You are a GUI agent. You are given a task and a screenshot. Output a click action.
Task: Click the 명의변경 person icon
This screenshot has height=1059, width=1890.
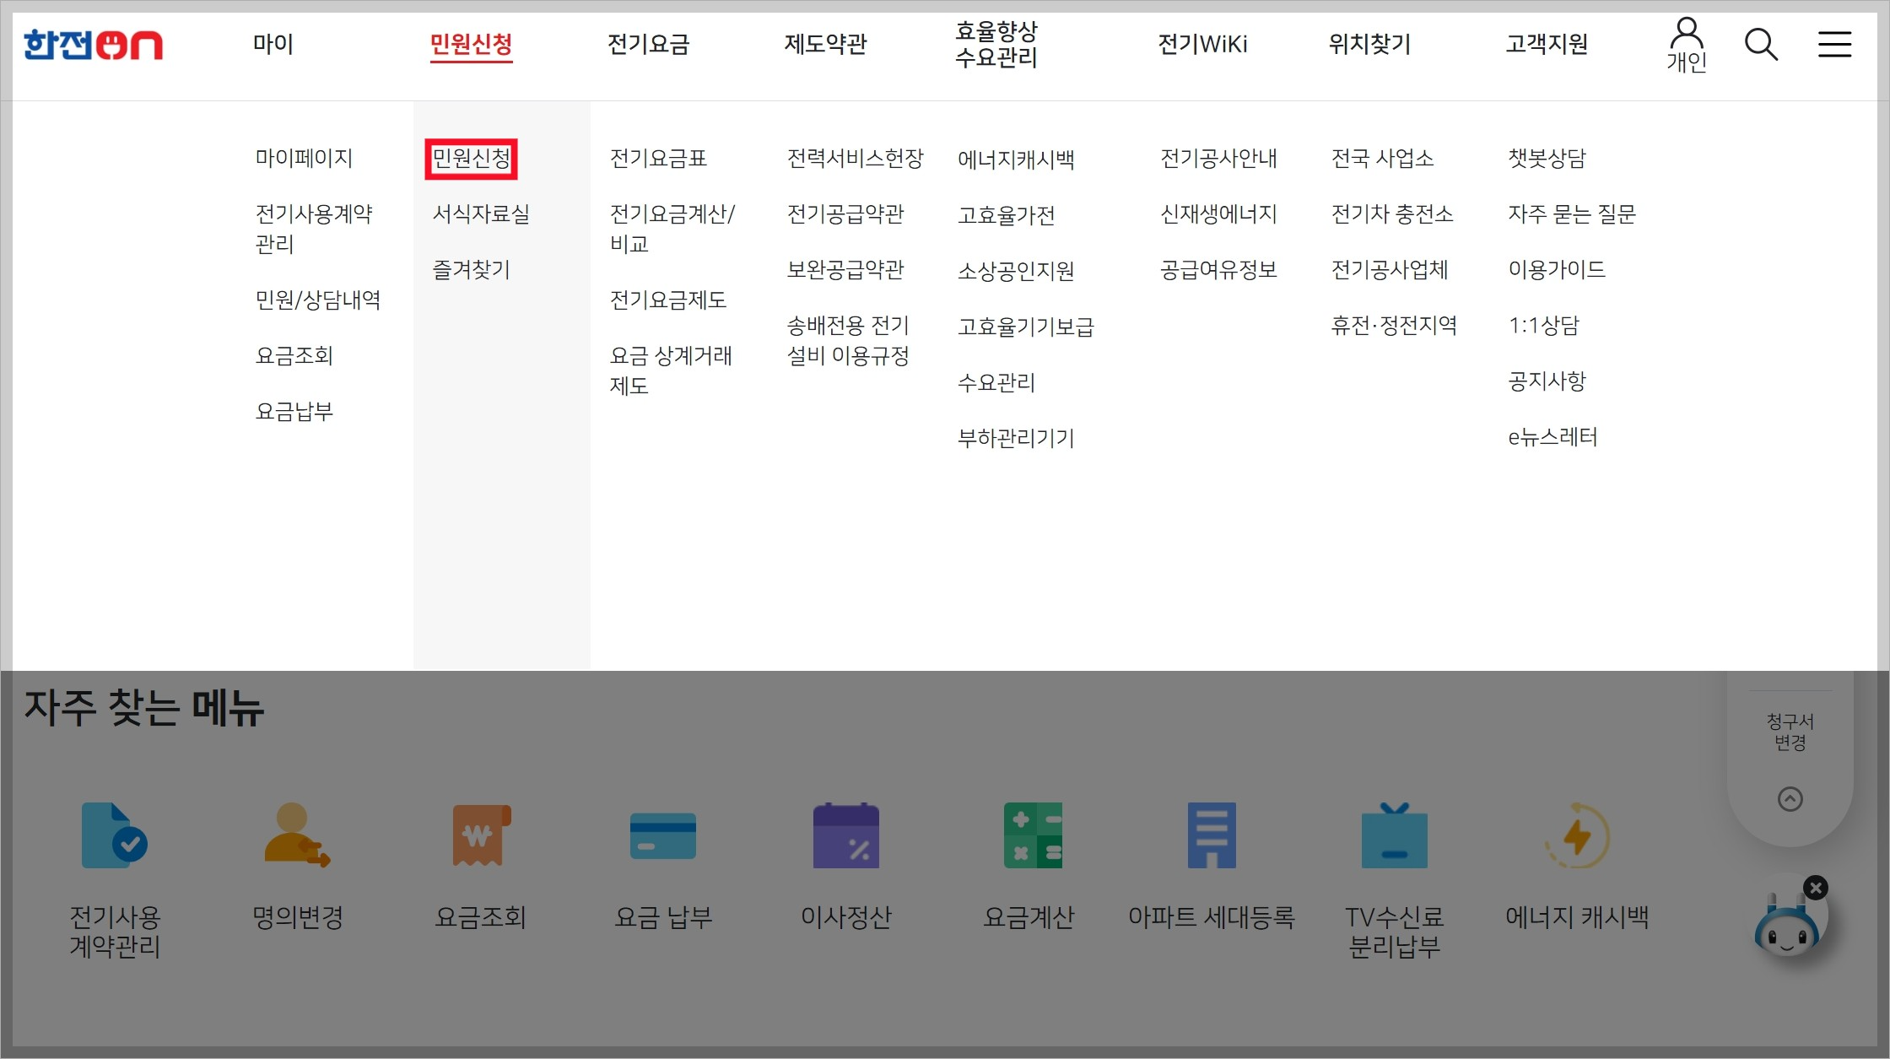coord(297,835)
